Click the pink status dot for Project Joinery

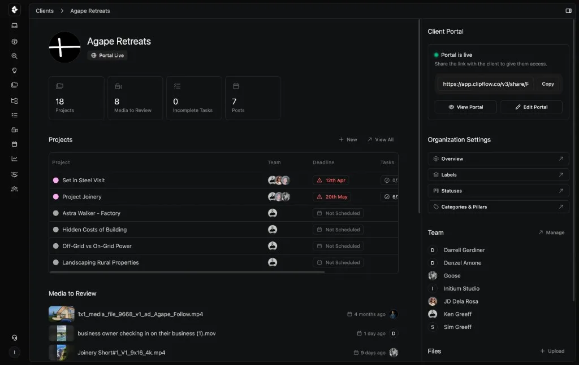click(x=56, y=197)
